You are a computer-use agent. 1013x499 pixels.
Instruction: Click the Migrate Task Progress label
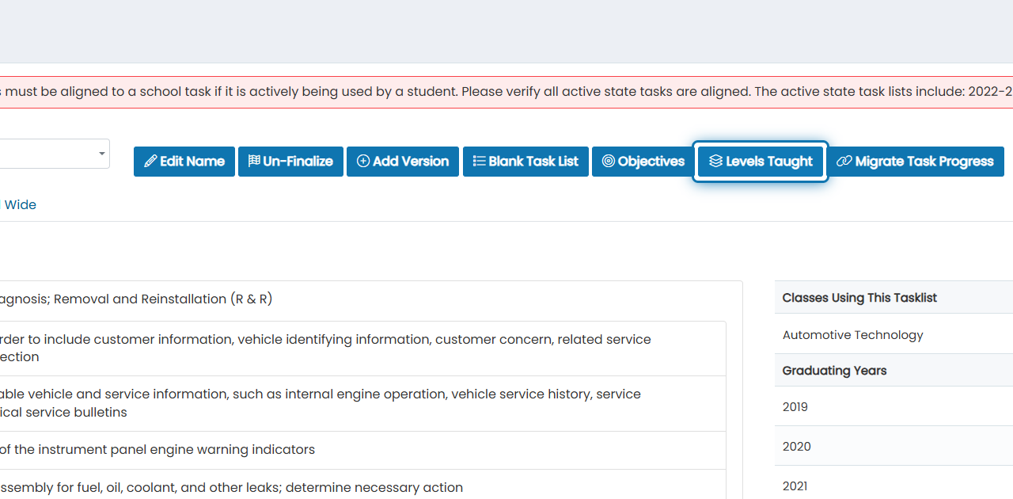point(924,162)
